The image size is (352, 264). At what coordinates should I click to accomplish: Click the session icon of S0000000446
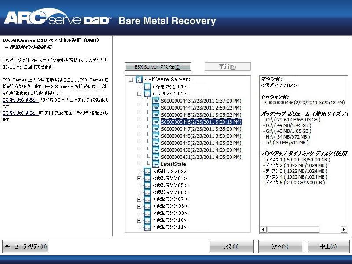coord(156,122)
